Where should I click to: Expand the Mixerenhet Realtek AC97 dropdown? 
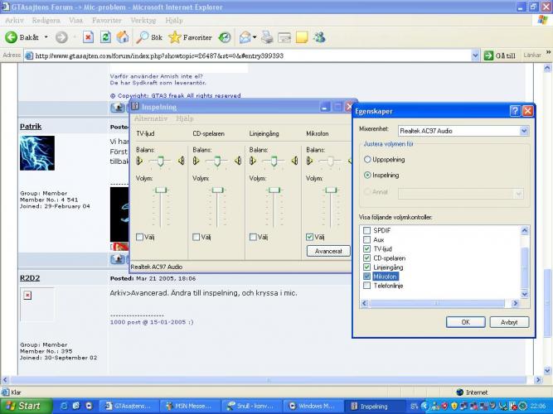523,130
